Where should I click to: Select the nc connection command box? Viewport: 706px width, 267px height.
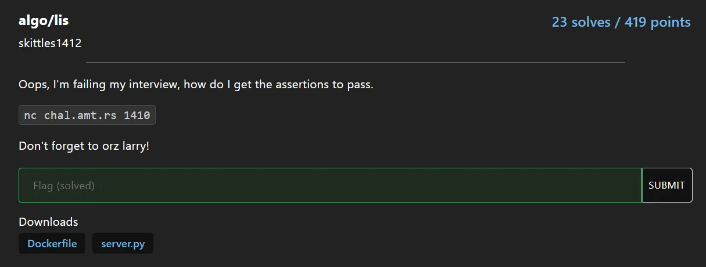[87, 115]
